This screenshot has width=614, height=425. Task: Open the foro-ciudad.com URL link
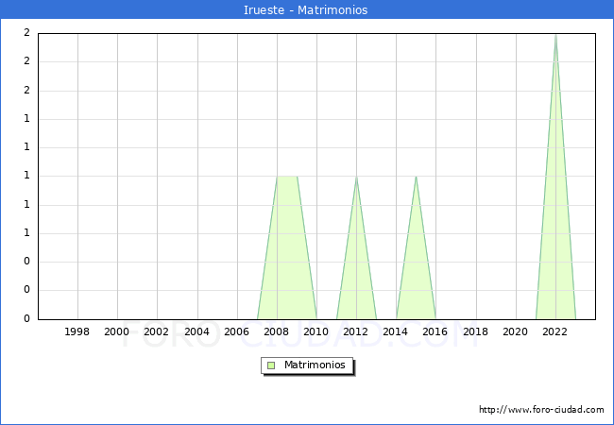[x=541, y=410]
